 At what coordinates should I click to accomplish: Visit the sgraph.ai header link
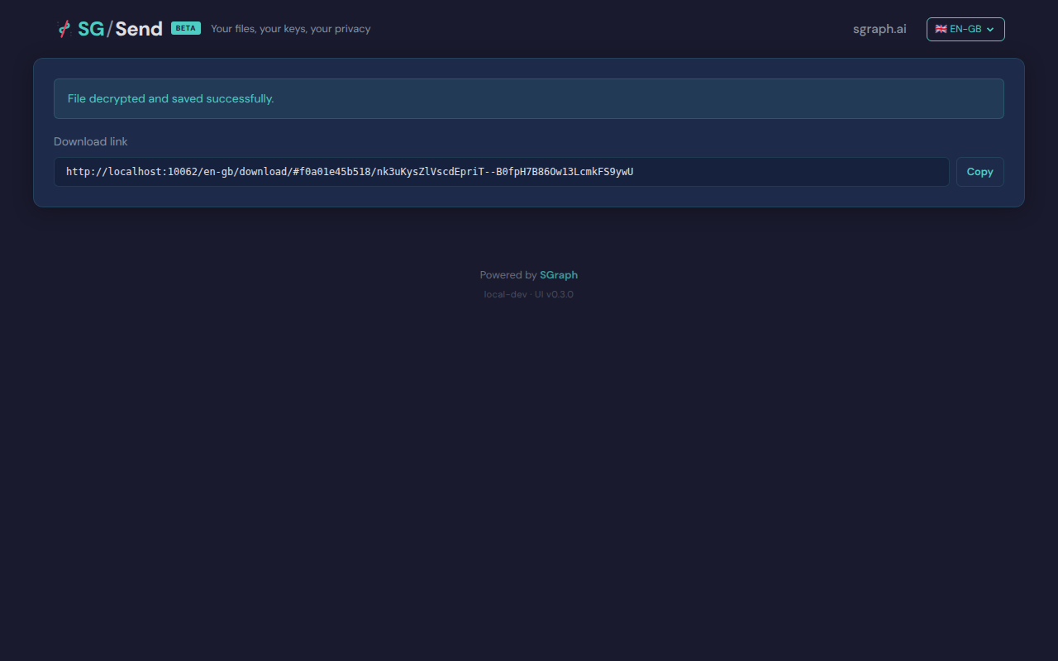(x=879, y=29)
